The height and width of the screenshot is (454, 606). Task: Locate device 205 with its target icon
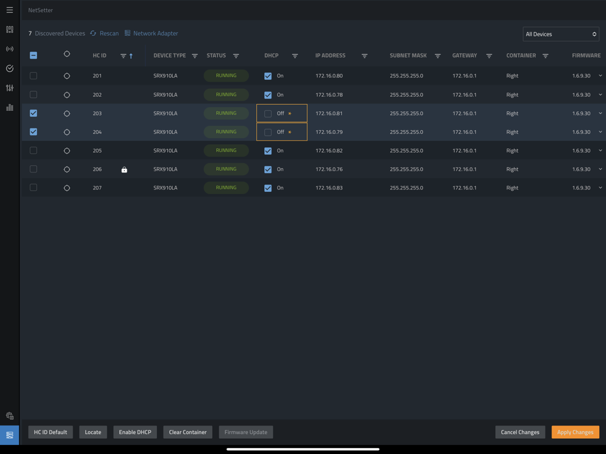point(67,151)
